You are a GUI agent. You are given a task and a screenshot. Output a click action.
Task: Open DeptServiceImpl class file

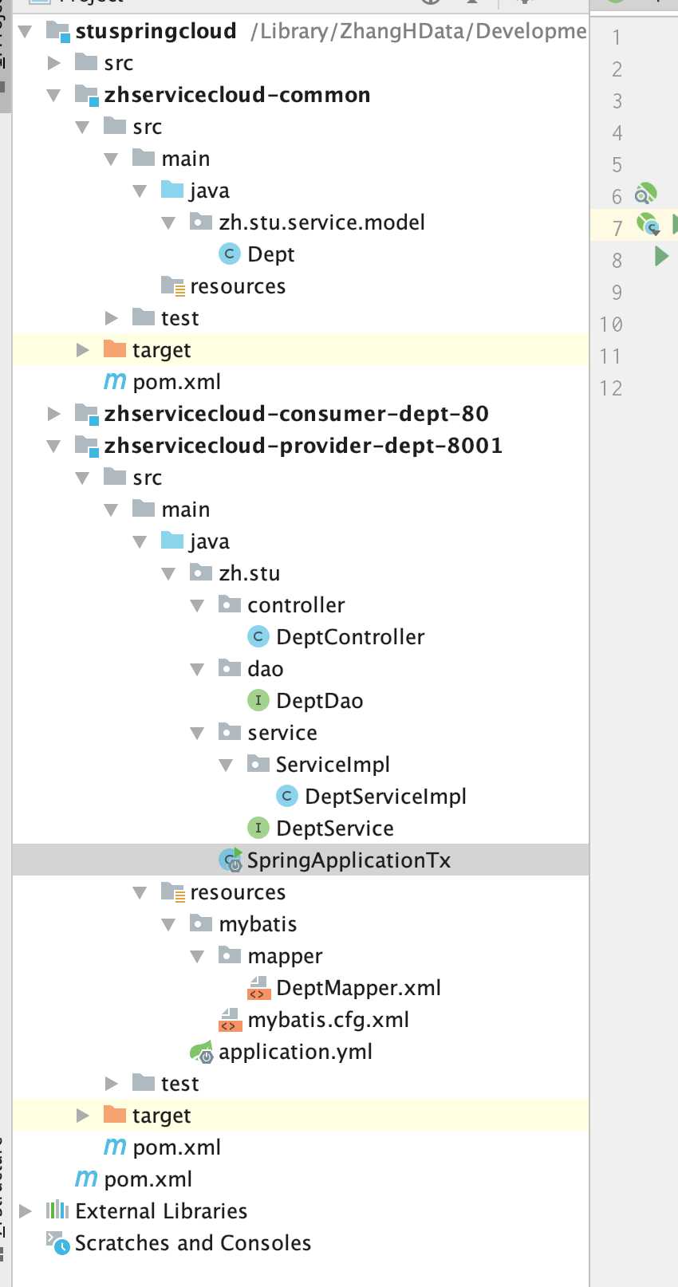click(x=385, y=797)
